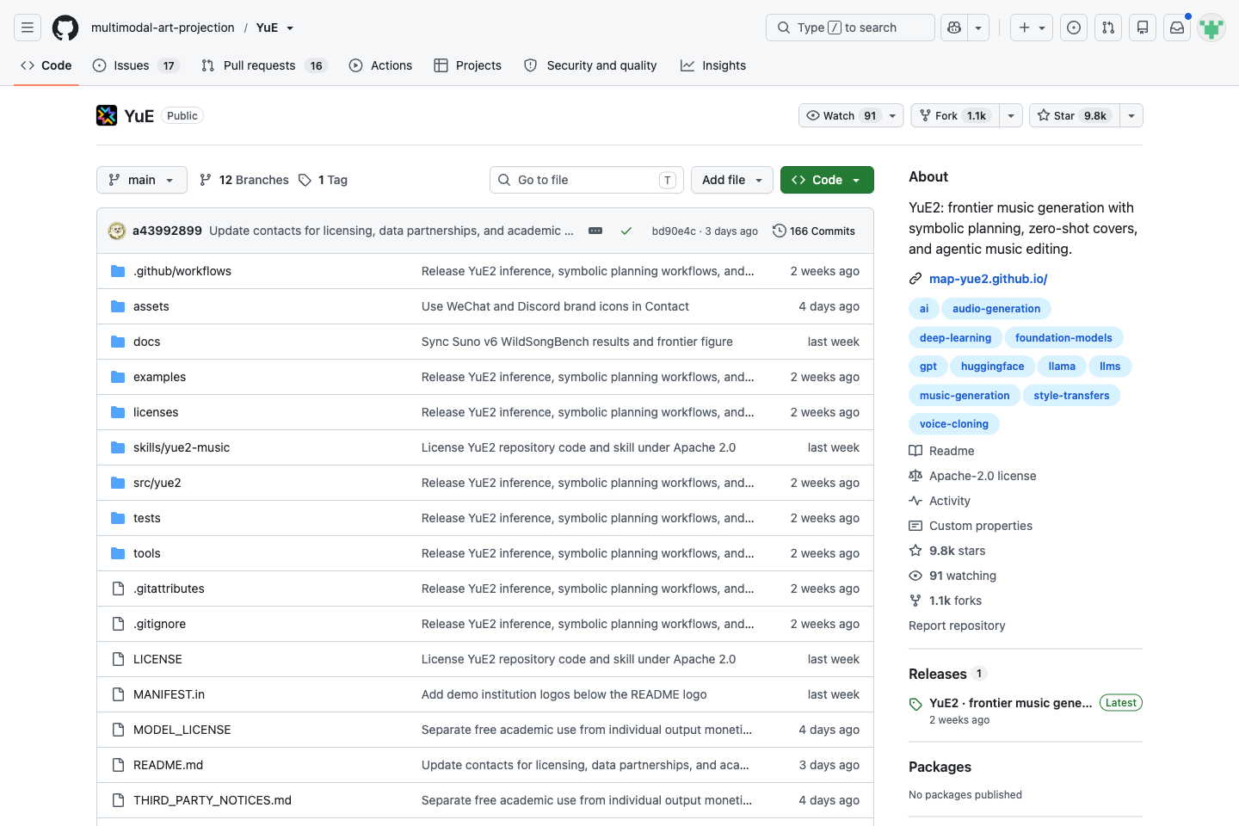View the 12 Branches list
This screenshot has width=1239, height=826.
click(244, 180)
